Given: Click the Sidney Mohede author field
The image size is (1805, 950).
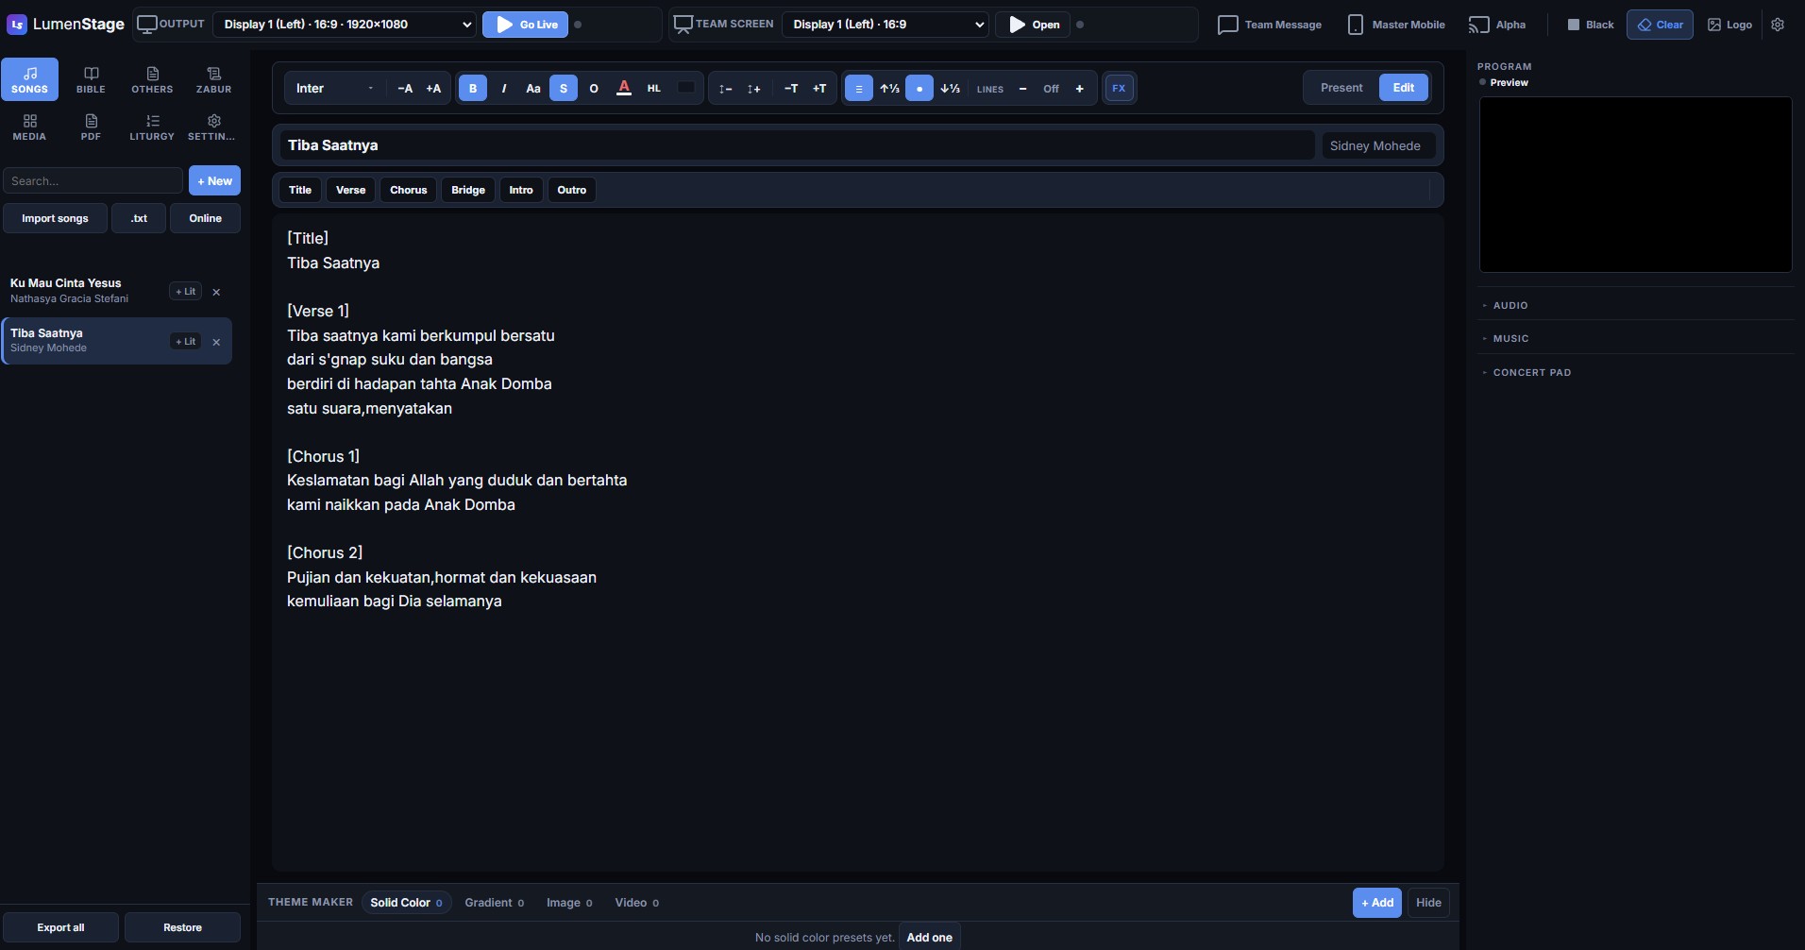Looking at the screenshot, I should (x=1378, y=145).
